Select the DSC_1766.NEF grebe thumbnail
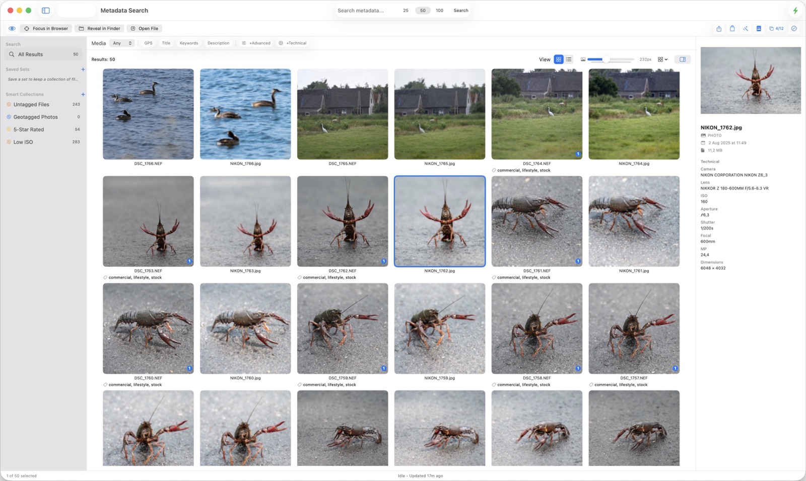Screen dimensions: 806x481 (x=148, y=114)
